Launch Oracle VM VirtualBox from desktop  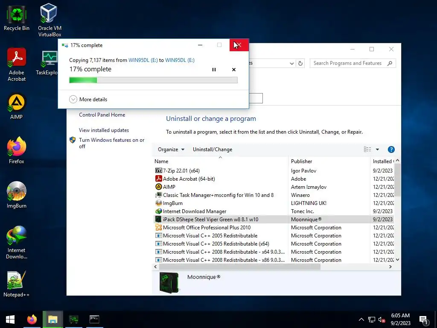50,20
